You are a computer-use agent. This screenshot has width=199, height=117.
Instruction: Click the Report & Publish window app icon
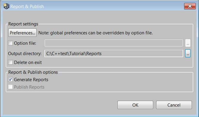(6, 6)
